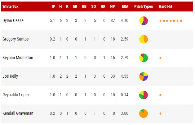Click Joe Kelly's pitch types pie chart

[144, 76]
